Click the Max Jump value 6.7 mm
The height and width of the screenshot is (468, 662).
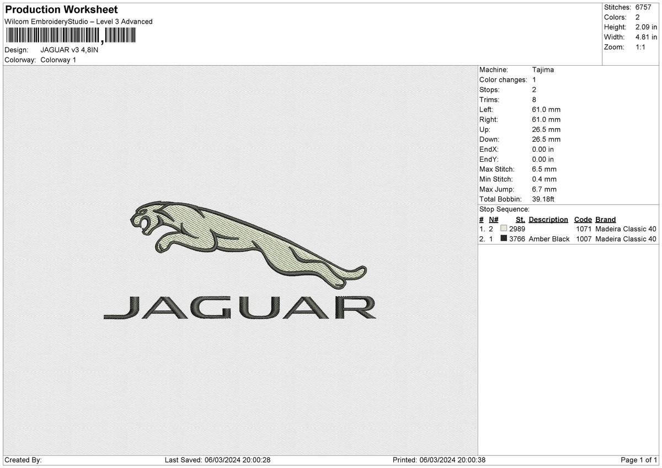(544, 189)
